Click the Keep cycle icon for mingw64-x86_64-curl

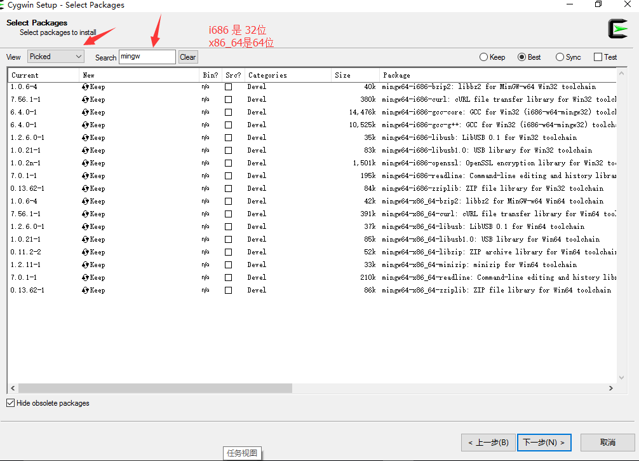85,214
